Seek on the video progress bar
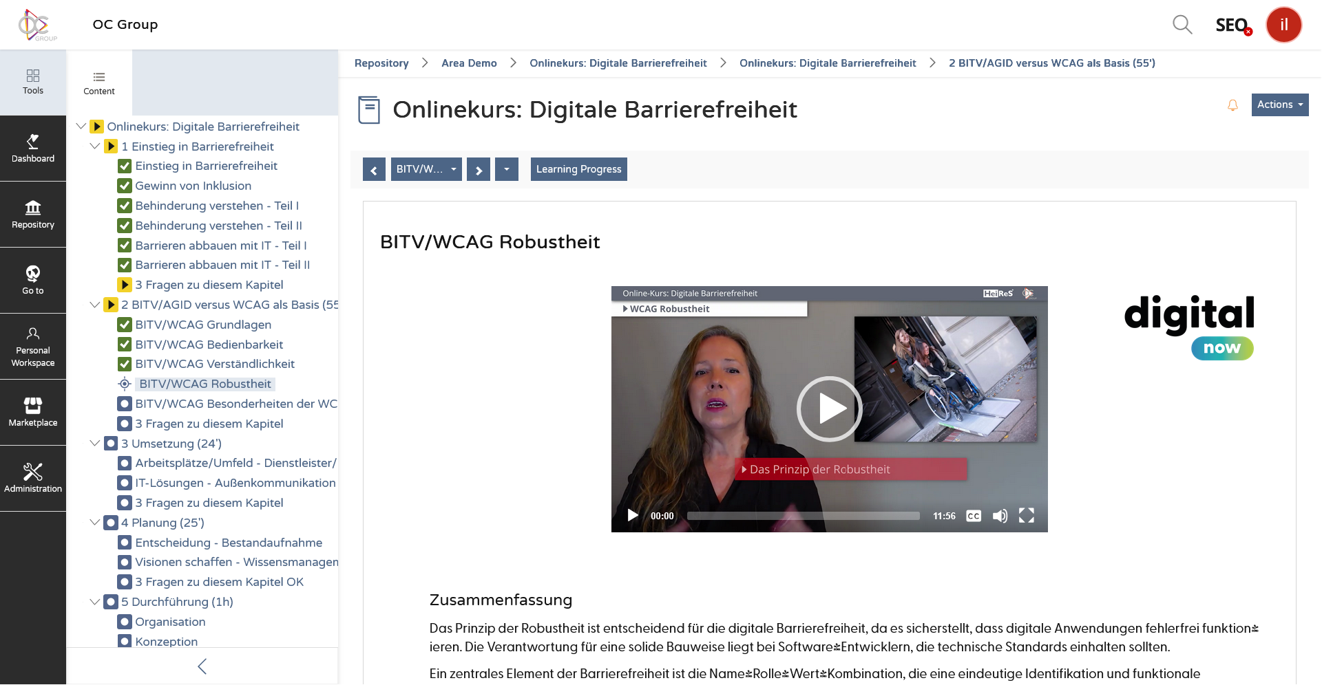This screenshot has height=685, width=1322. point(804,516)
